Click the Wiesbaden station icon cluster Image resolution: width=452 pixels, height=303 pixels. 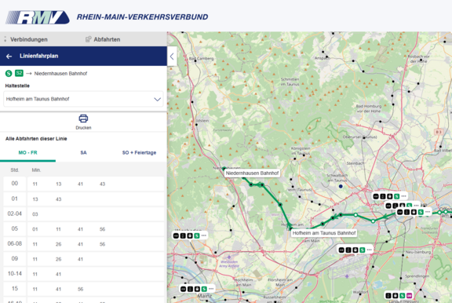pos(190,235)
